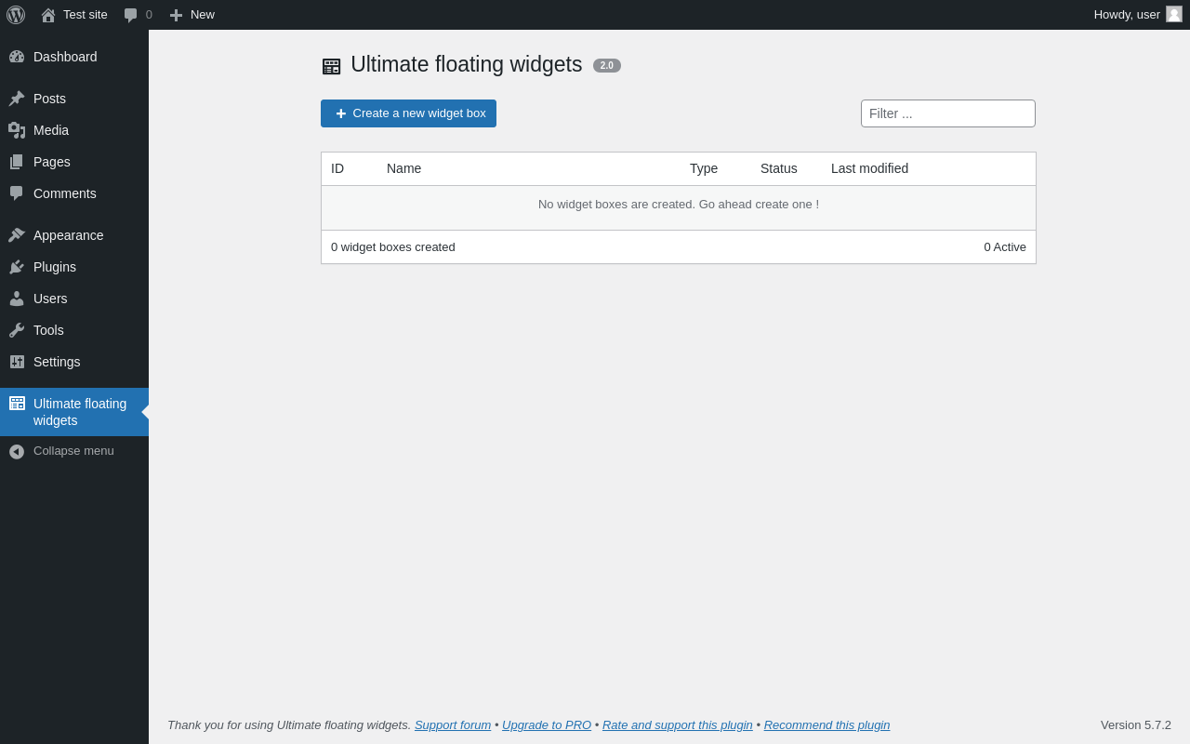Open the New content menu
The height and width of the screenshot is (744, 1190).
click(192, 14)
